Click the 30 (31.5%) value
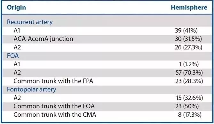Viewport: 214px width, 124px height. (x=188, y=39)
